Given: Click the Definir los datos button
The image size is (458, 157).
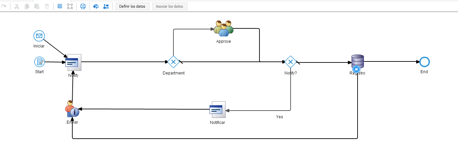Looking at the screenshot, I should (132, 6).
